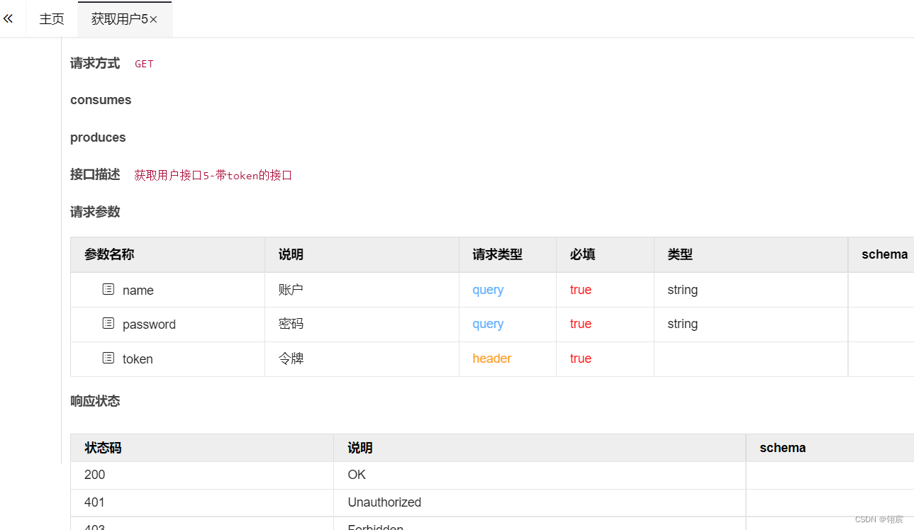Image resolution: width=914 pixels, height=530 pixels.
Task: Click status code 401
Action: (x=94, y=502)
